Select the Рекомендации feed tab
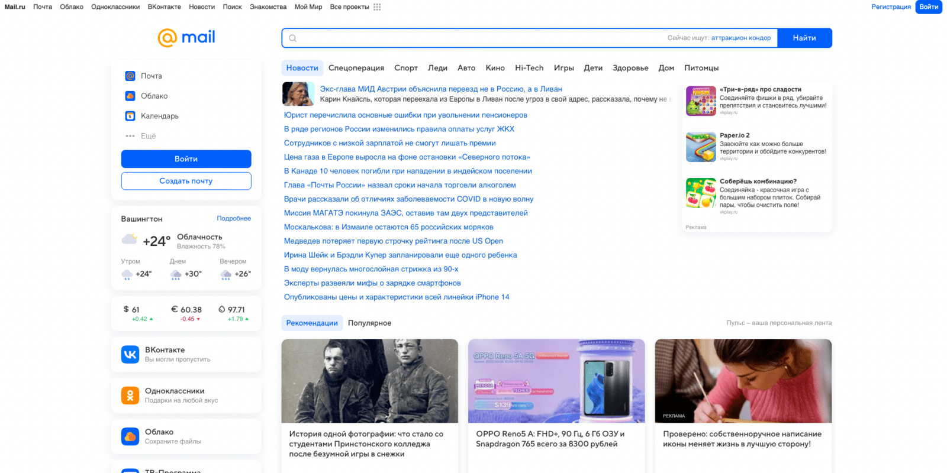 pyautogui.click(x=312, y=323)
